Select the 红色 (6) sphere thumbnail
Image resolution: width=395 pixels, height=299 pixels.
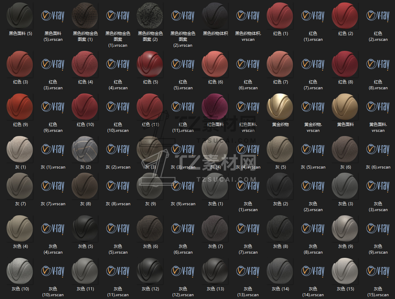click(x=215, y=64)
